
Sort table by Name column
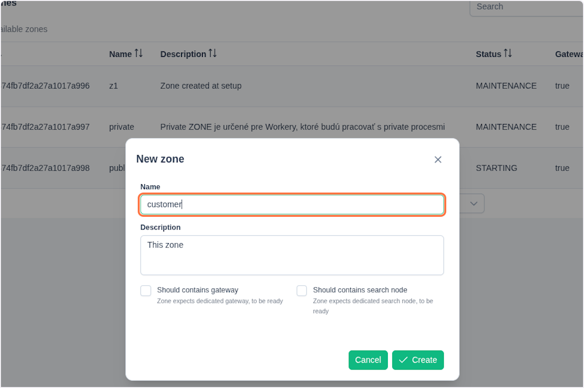139,53
